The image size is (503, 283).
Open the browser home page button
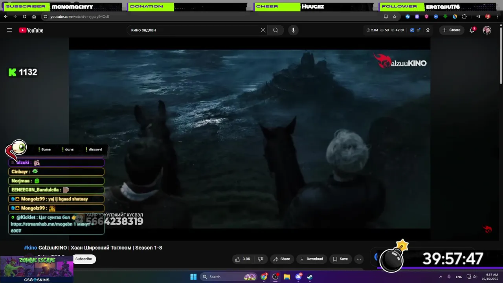click(34, 17)
